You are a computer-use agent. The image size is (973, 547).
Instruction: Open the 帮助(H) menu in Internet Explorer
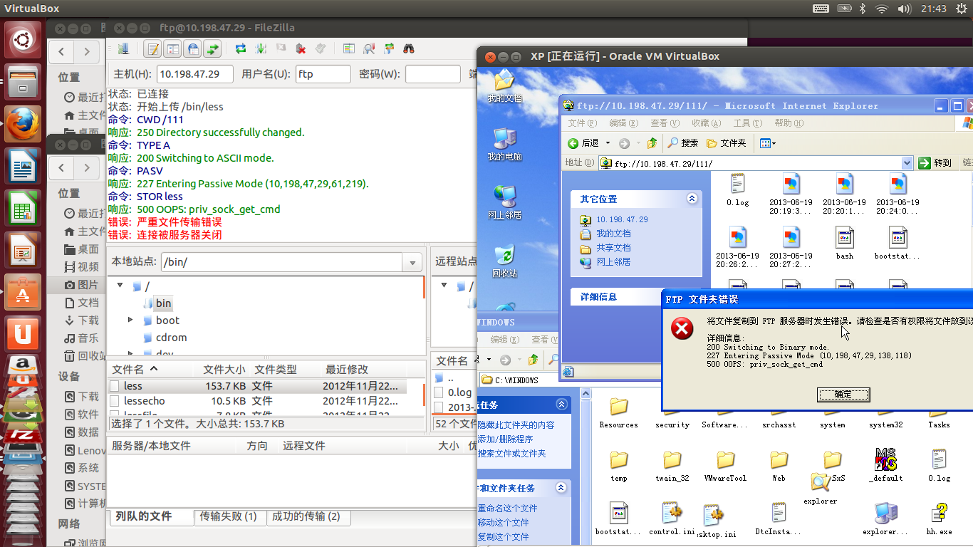[789, 123]
